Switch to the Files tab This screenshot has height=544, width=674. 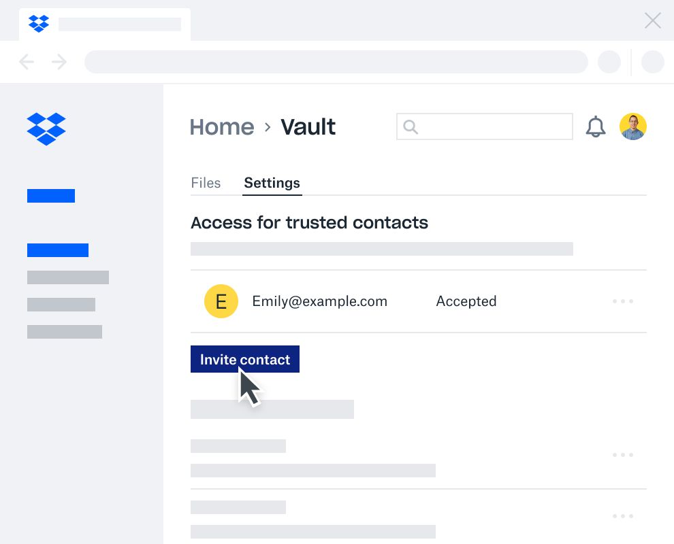(206, 183)
